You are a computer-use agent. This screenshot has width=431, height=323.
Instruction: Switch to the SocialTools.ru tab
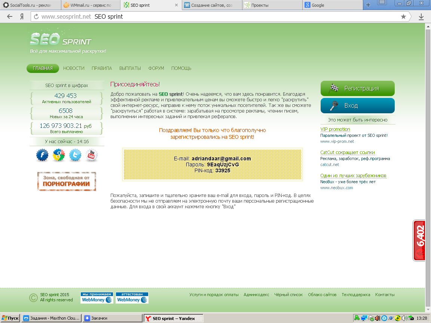point(30,5)
